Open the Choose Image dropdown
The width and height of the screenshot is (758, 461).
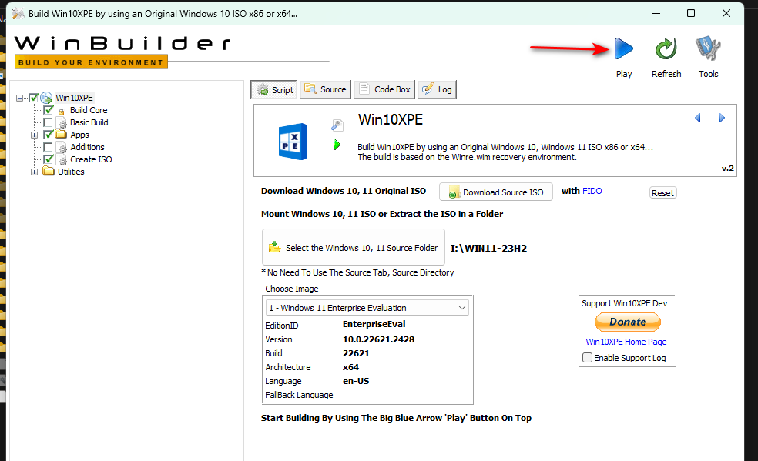pos(367,308)
